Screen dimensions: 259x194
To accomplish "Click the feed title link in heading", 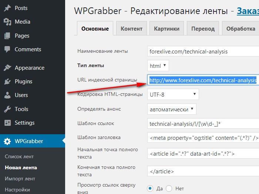I will [x=248, y=11].
